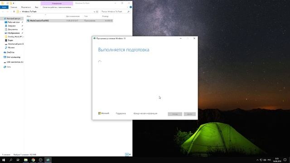Open Explorer's Вид ribbon tab
This screenshot has width=290, height=163.
point(37,7)
